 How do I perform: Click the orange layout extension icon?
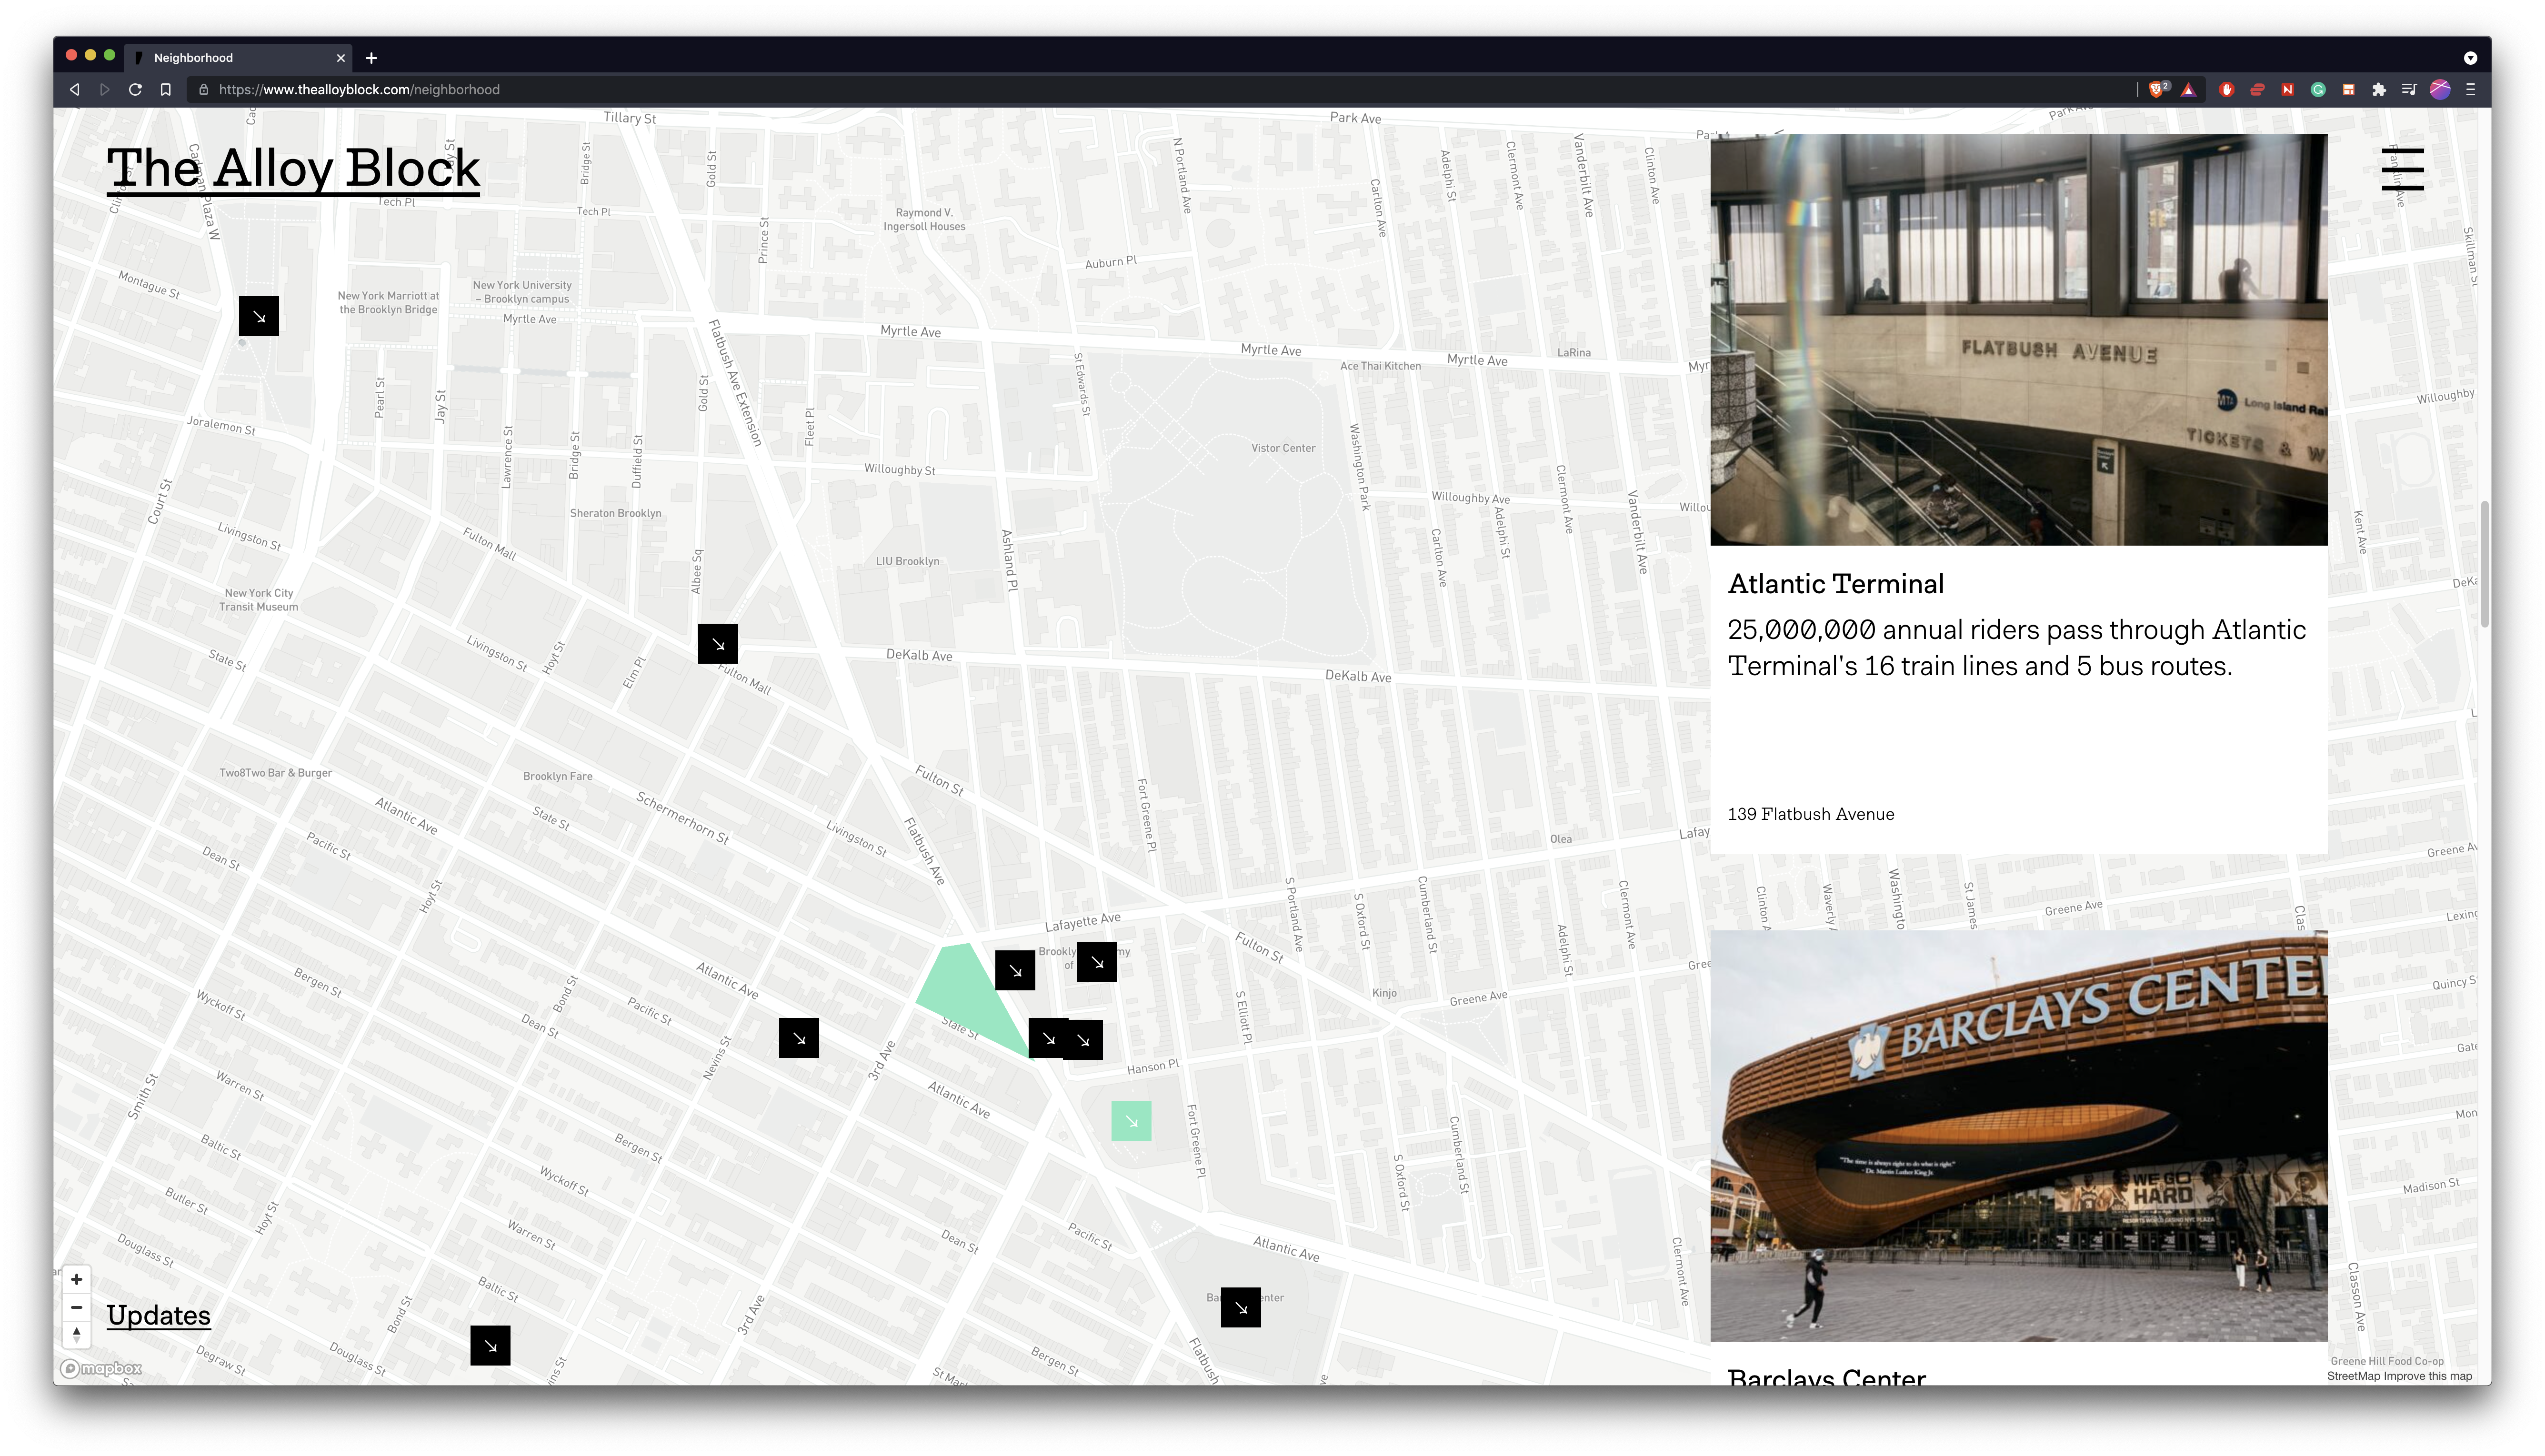(x=2348, y=89)
